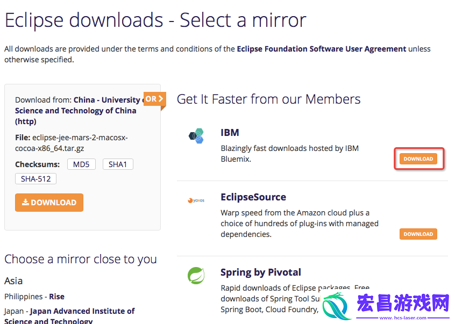Click the 'Choose a mirror close to you' heading

click(x=80, y=259)
